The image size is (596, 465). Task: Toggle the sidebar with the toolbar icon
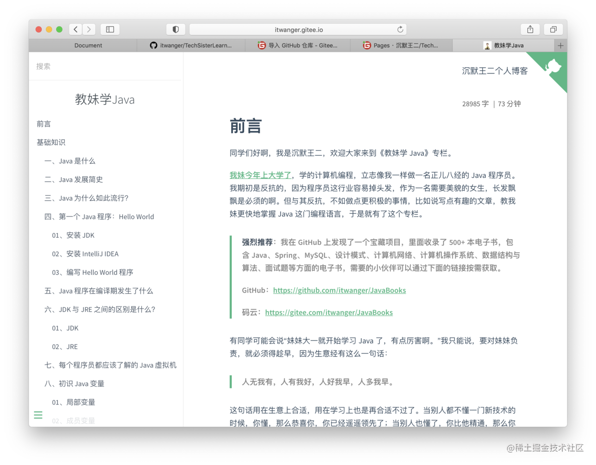click(x=110, y=29)
